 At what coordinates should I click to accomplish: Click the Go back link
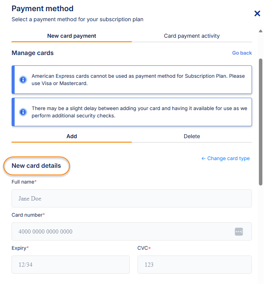pyautogui.click(x=242, y=53)
